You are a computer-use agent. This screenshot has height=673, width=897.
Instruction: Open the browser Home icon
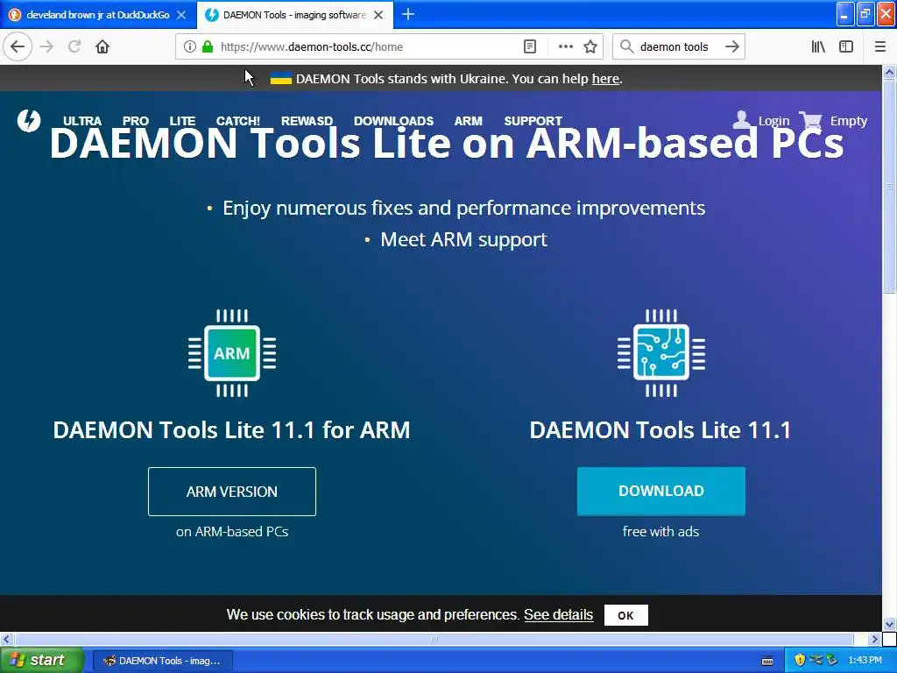click(x=102, y=47)
